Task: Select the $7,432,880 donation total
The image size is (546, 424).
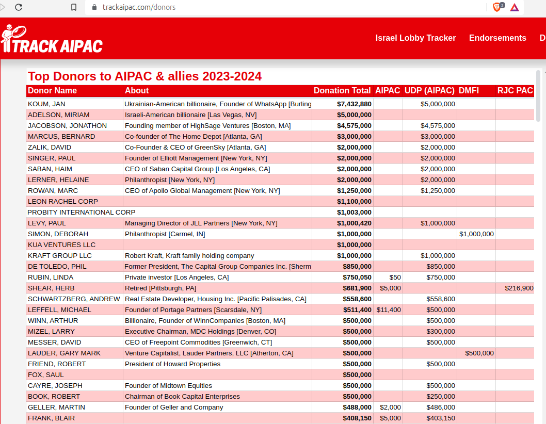Action: (354, 104)
